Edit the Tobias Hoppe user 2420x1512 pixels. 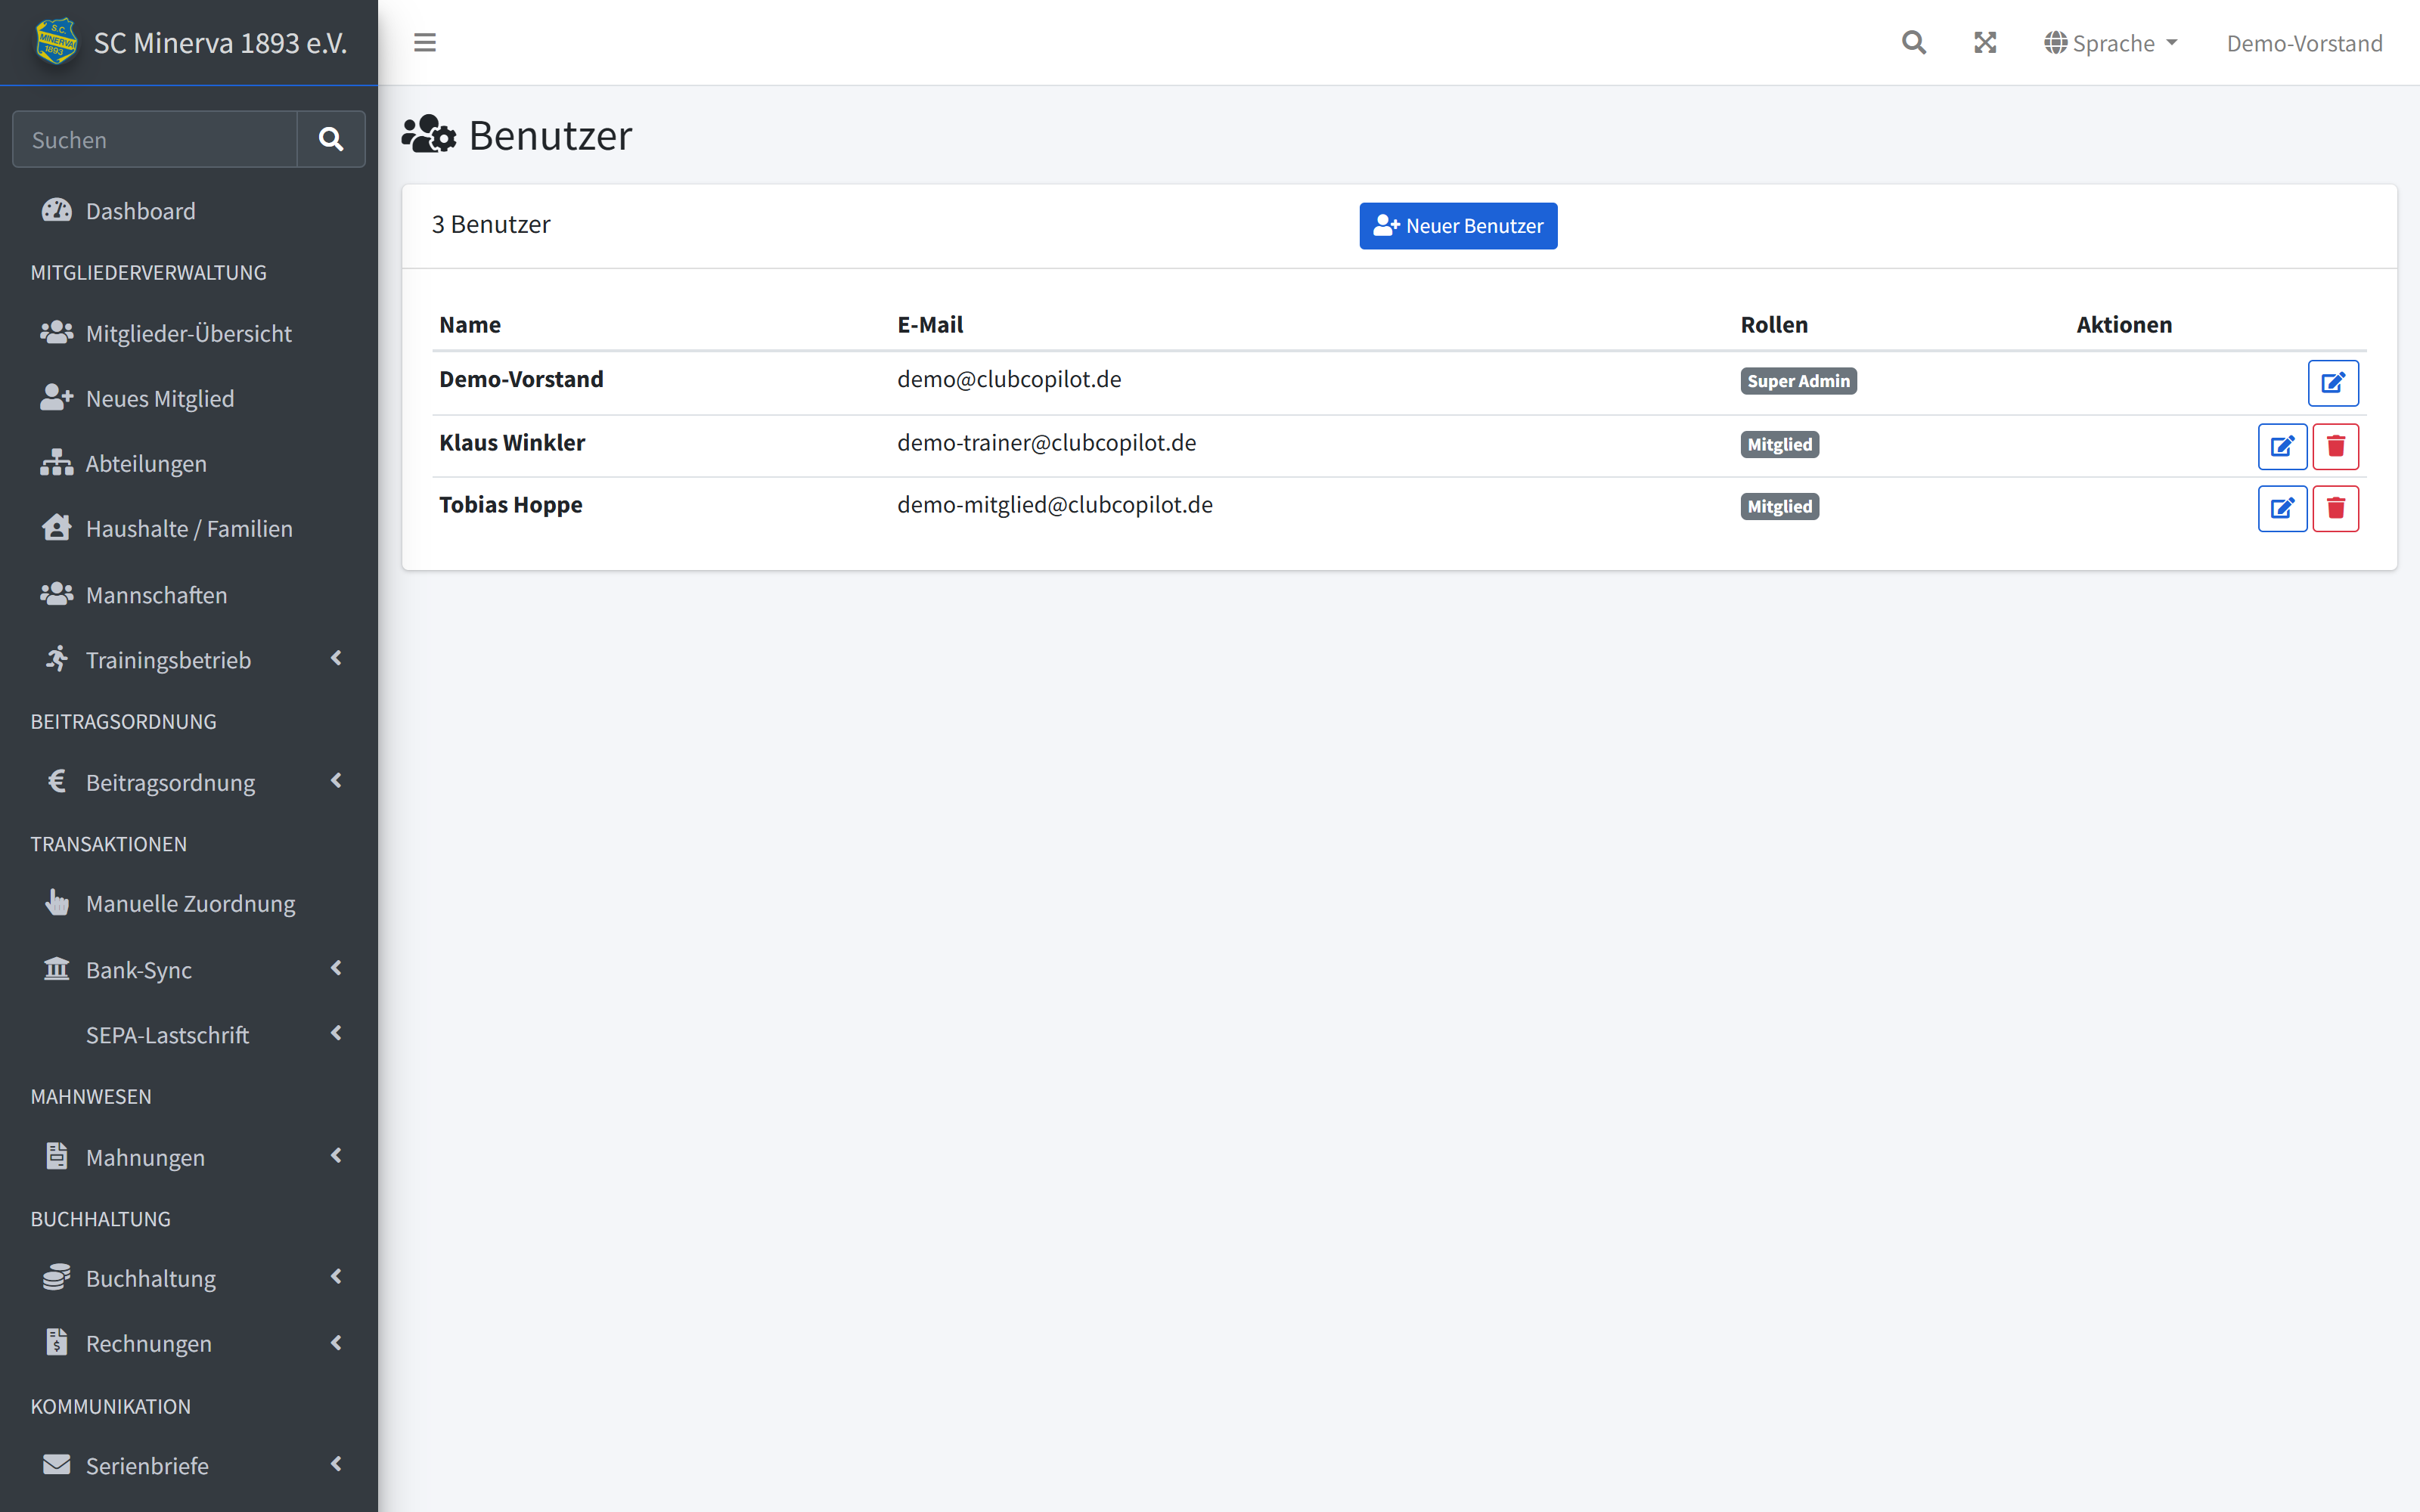[x=2282, y=508]
